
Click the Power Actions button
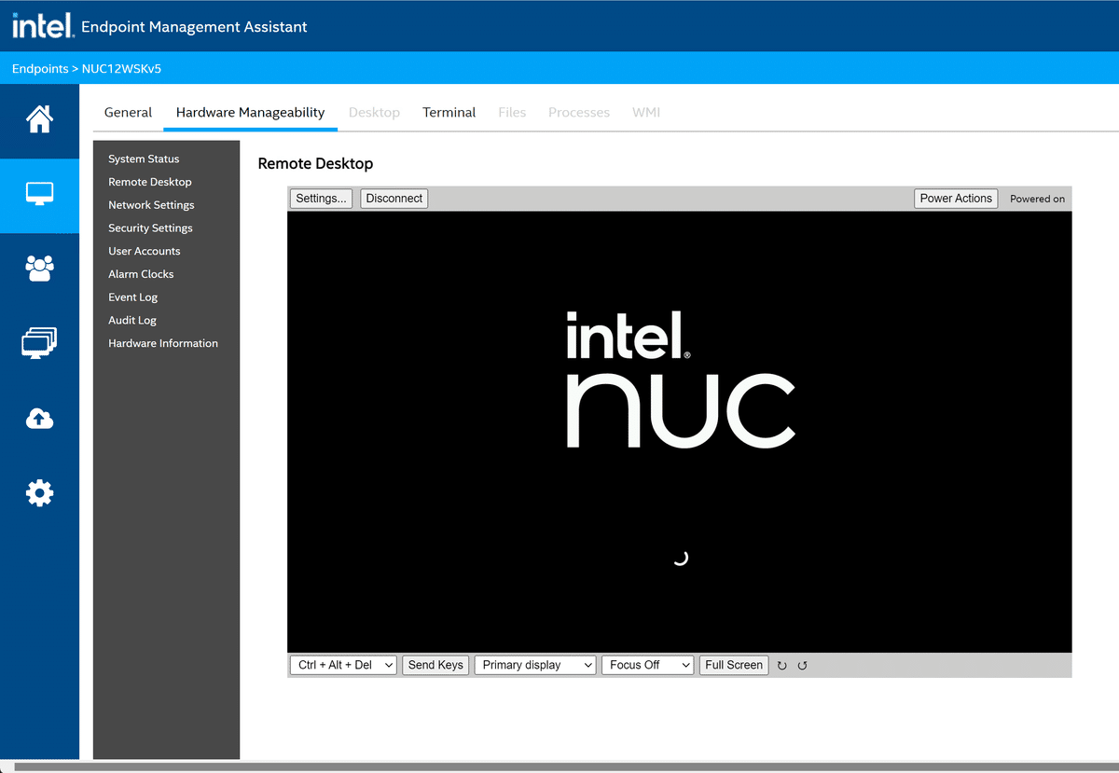(956, 199)
